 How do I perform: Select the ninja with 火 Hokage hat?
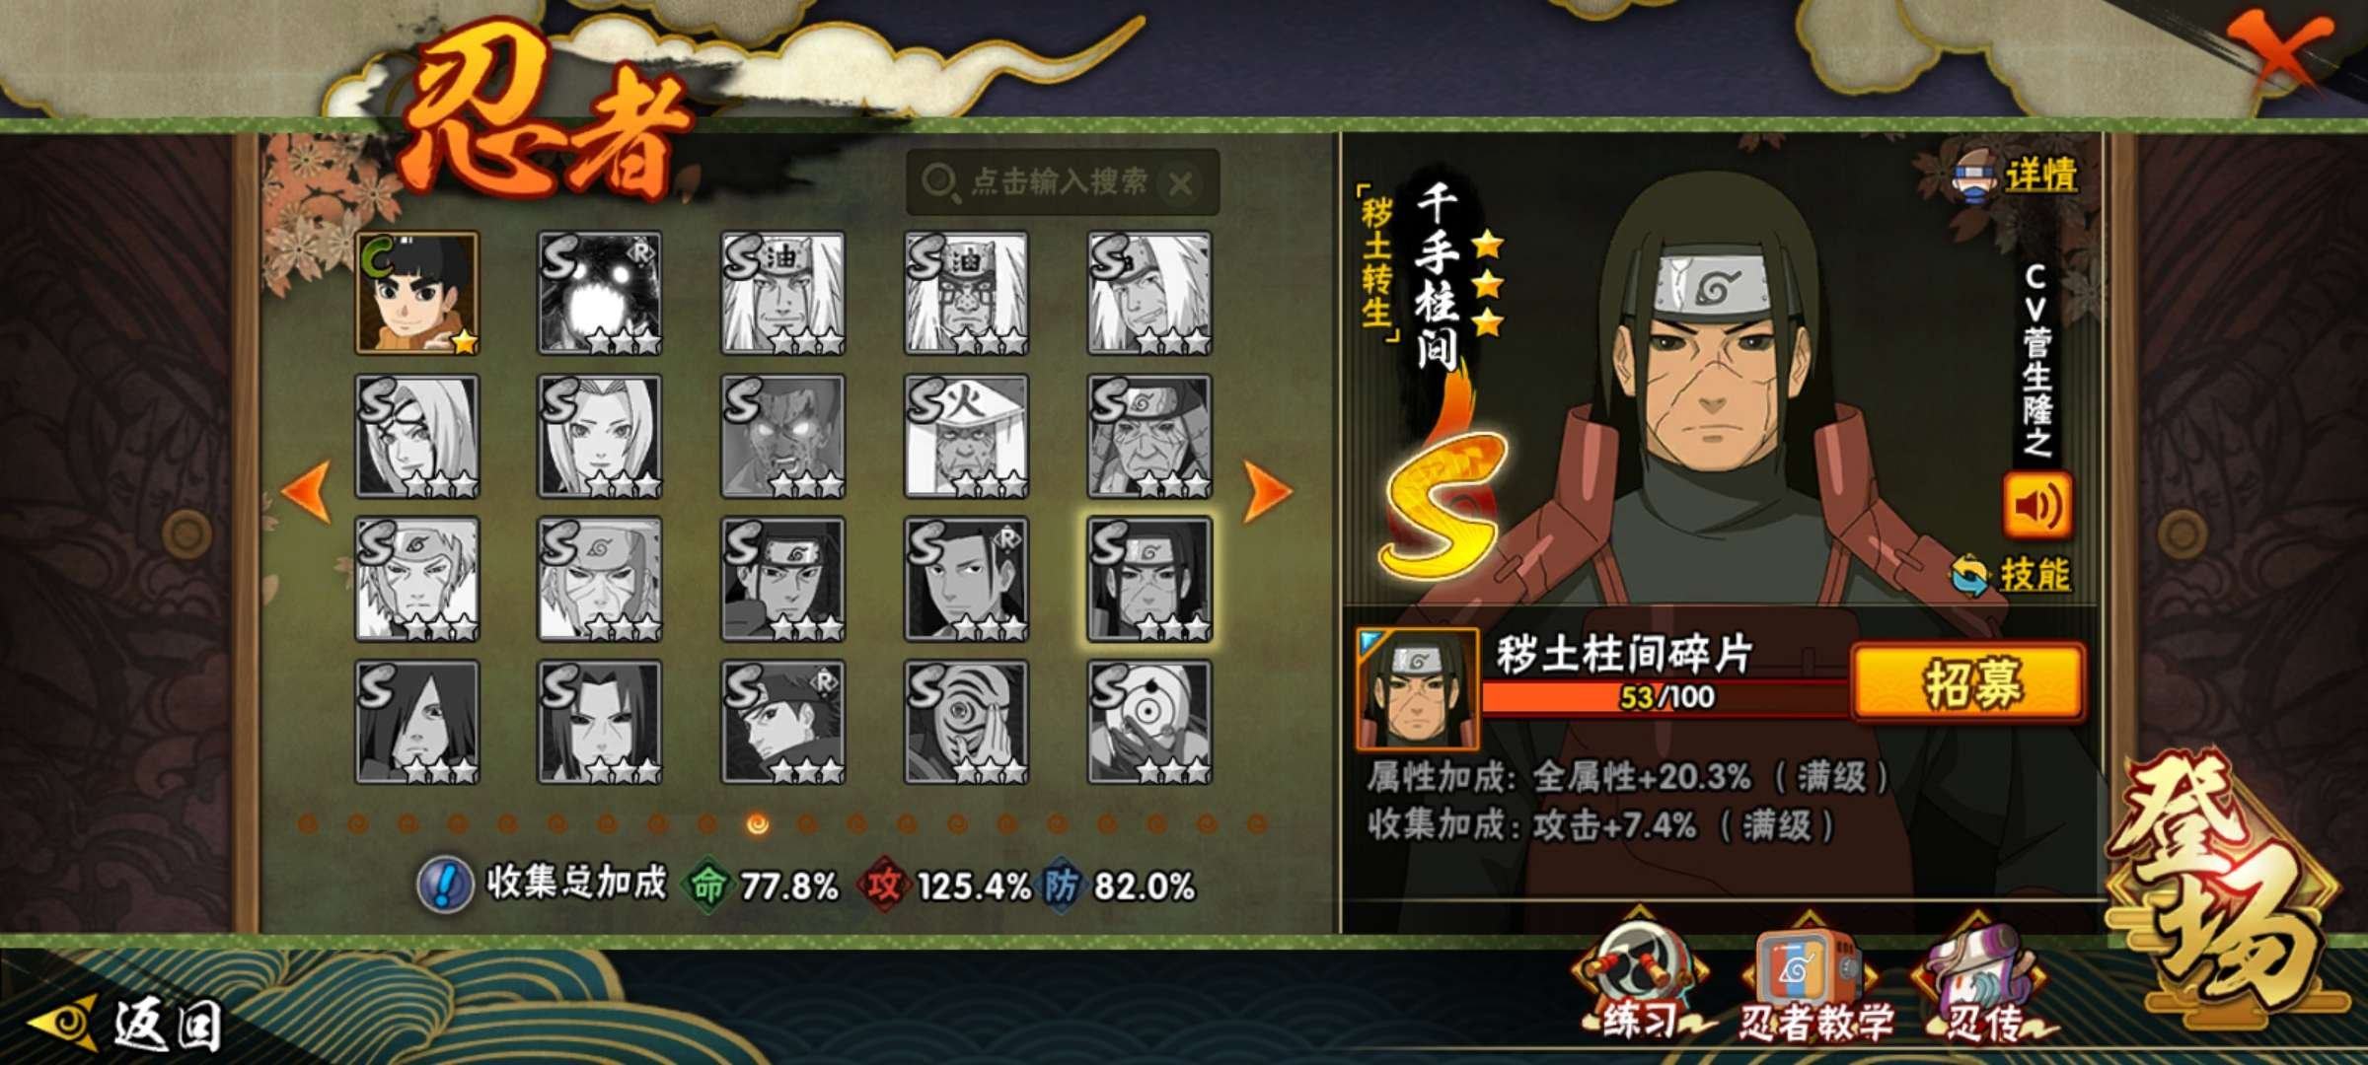966,436
